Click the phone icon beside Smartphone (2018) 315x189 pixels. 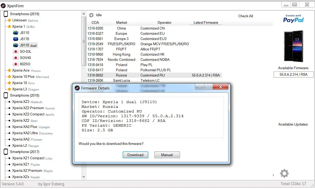coord(6,96)
